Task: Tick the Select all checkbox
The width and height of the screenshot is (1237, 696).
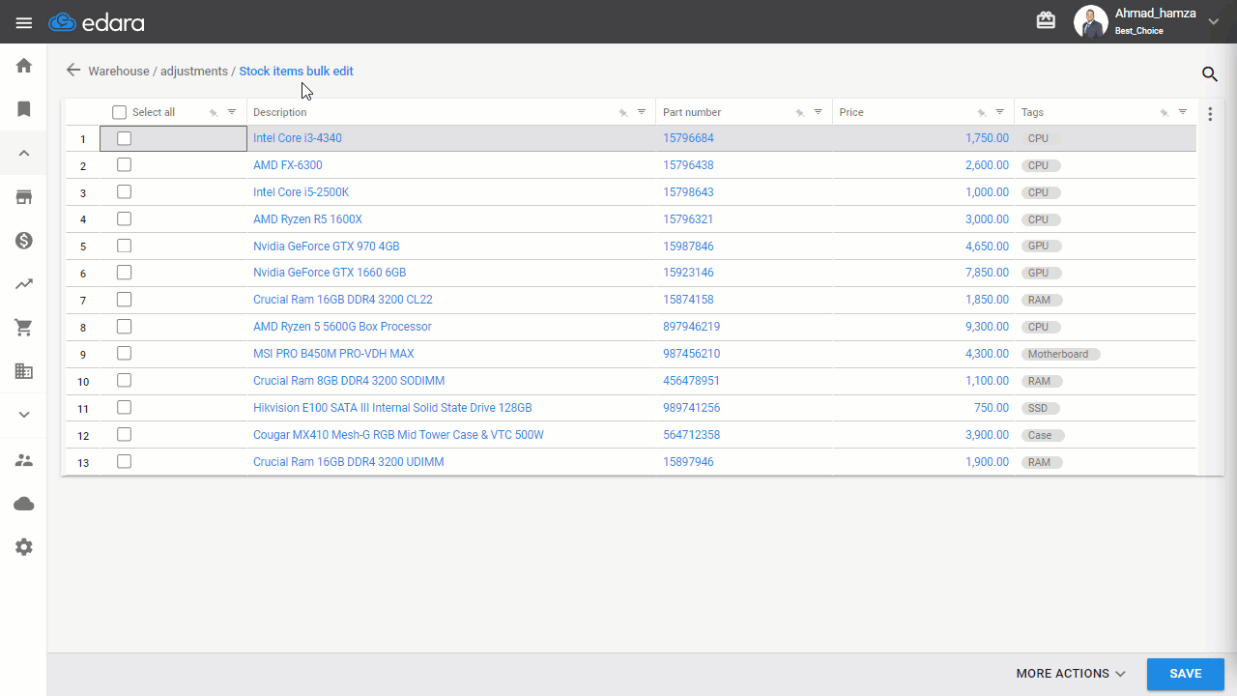Action: click(x=120, y=112)
